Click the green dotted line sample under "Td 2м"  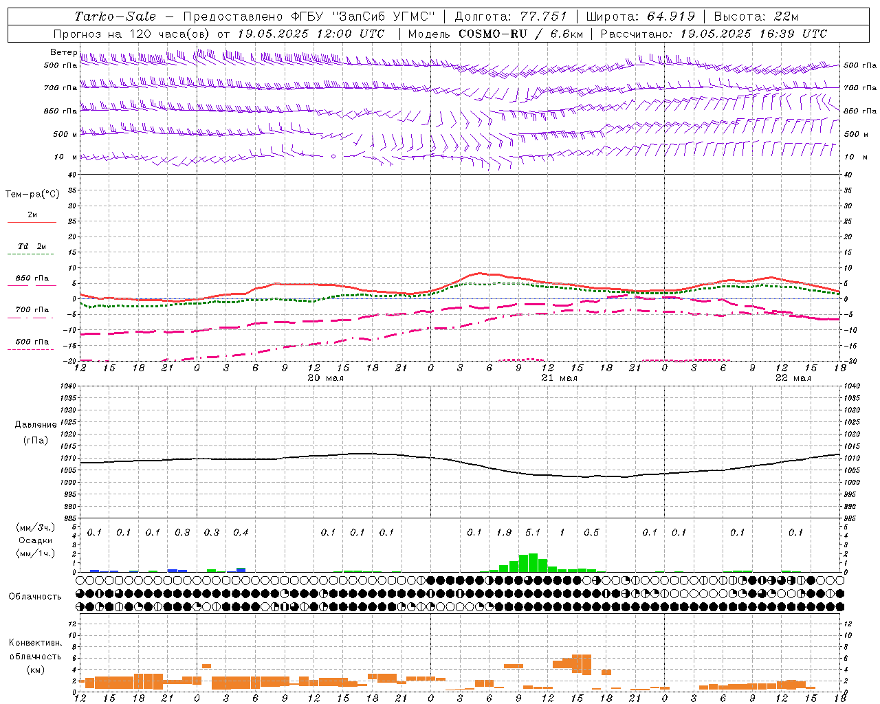tap(30, 254)
